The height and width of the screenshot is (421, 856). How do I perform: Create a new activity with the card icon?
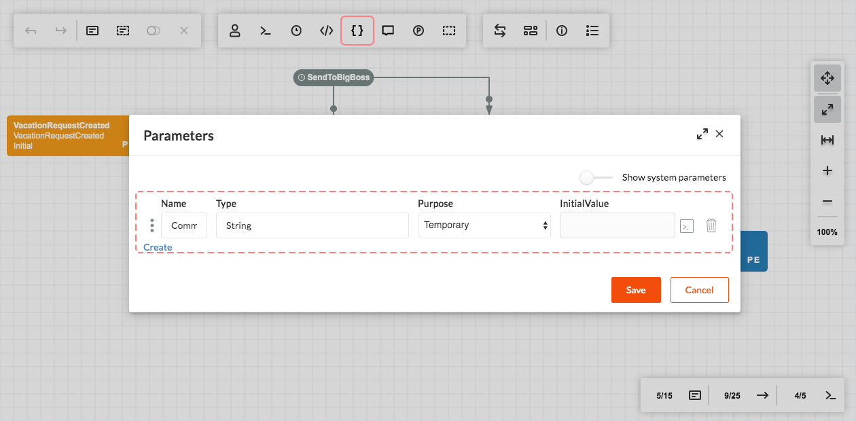pyautogui.click(x=92, y=31)
